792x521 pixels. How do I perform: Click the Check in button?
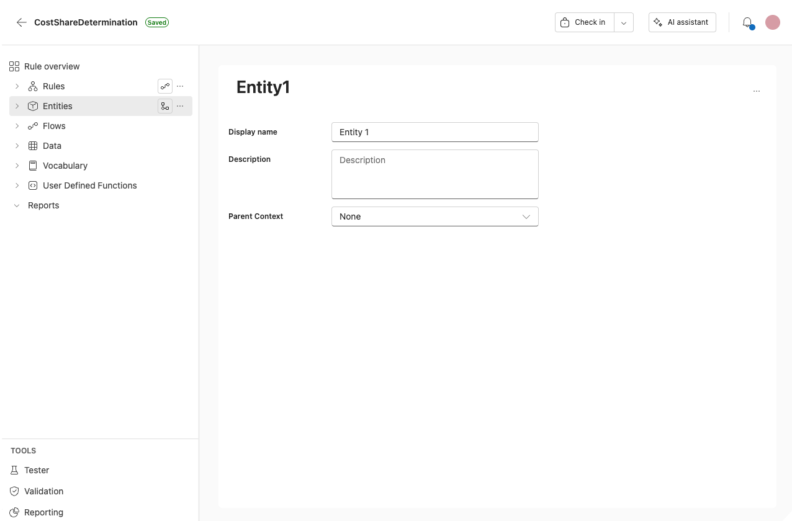pos(583,22)
